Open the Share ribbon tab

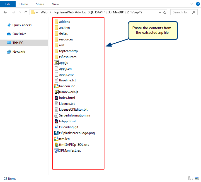(x=40, y=4)
